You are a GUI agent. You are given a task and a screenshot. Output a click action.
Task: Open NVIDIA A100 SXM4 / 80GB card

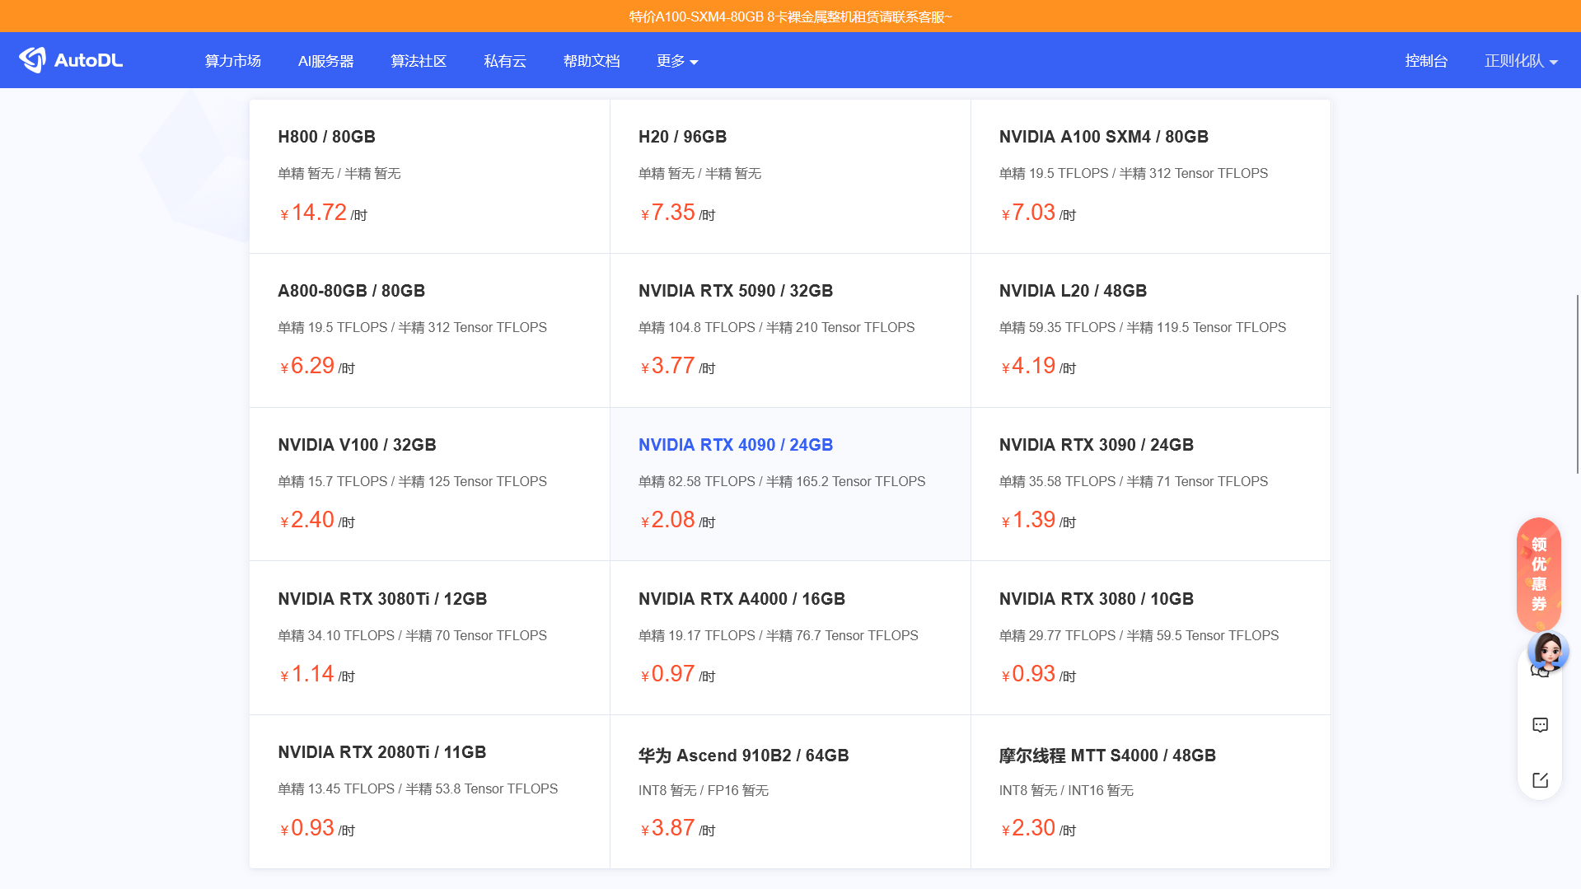click(x=1150, y=176)
